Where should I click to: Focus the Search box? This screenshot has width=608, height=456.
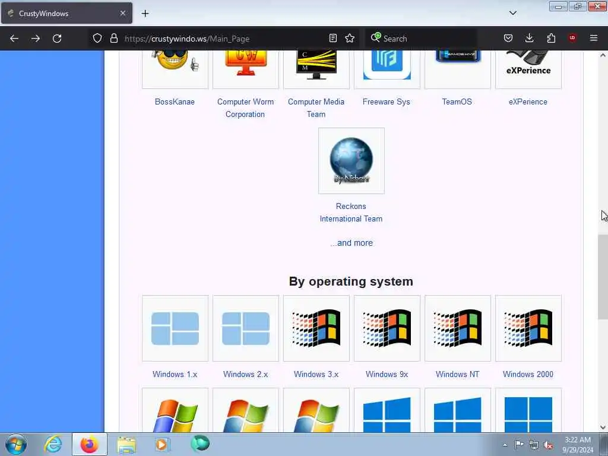coord(421,39)
